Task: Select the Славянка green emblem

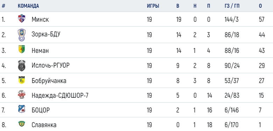Action: pos(22,124)
